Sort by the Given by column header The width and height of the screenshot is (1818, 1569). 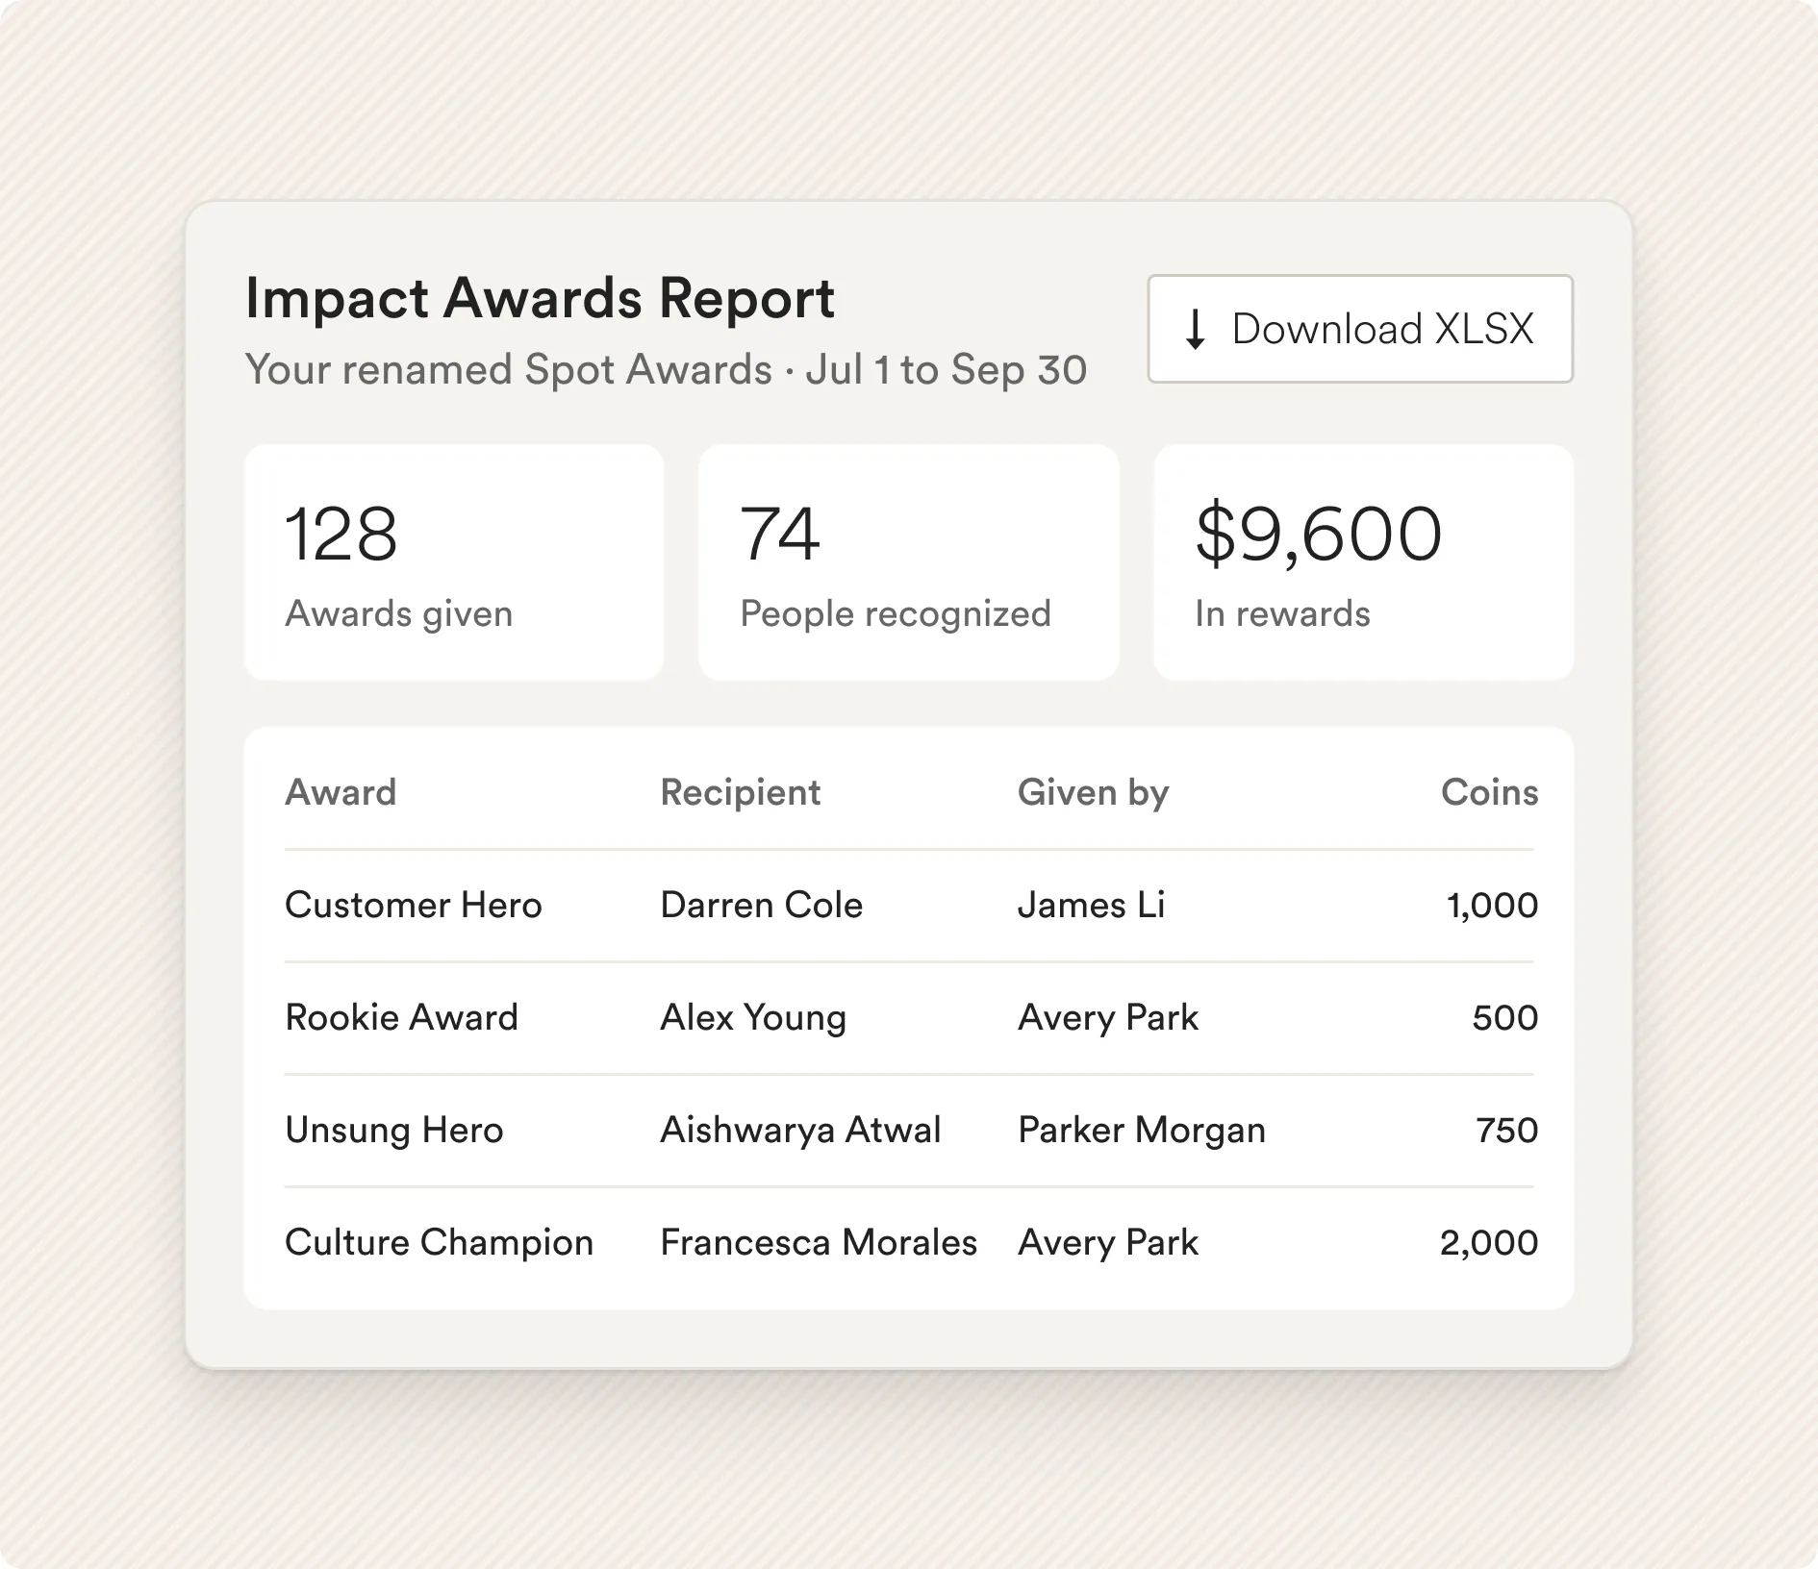pos(1094,792)
